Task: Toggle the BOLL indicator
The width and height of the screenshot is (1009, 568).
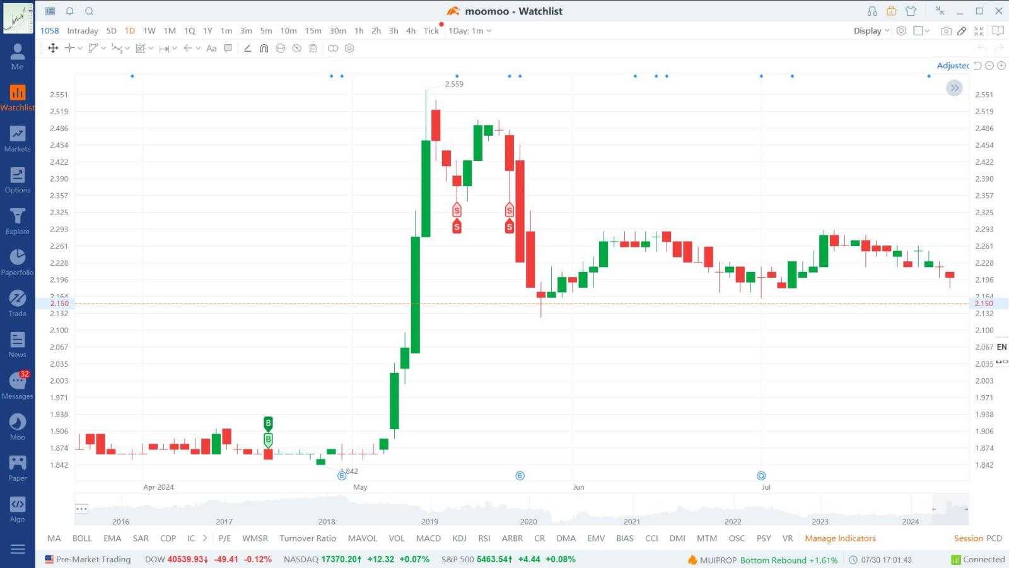Action: pos(83,538)
